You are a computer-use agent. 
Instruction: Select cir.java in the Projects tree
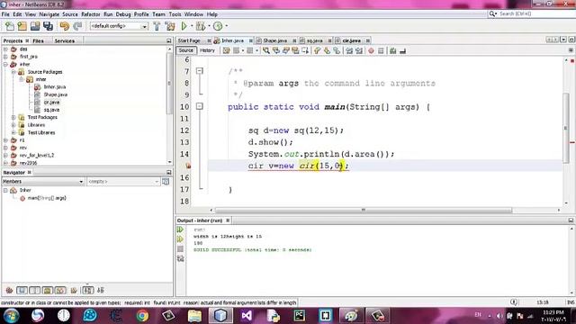[x=51, y=102]
